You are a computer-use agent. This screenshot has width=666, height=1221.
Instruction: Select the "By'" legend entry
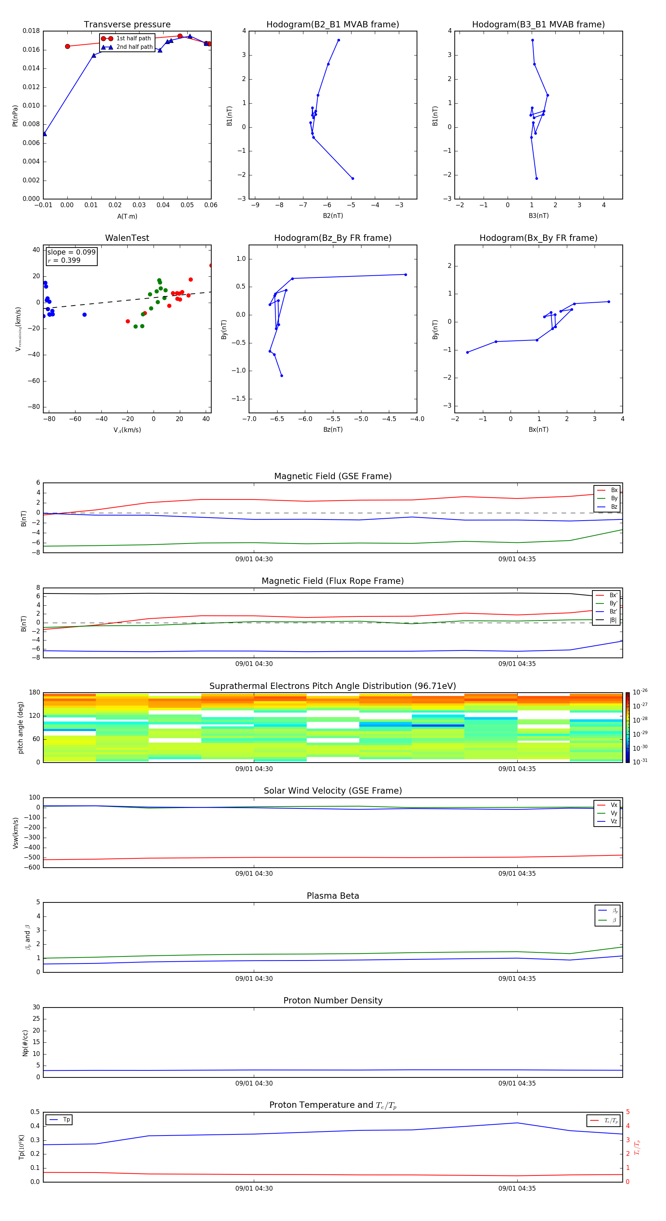(x=606, y=603)
